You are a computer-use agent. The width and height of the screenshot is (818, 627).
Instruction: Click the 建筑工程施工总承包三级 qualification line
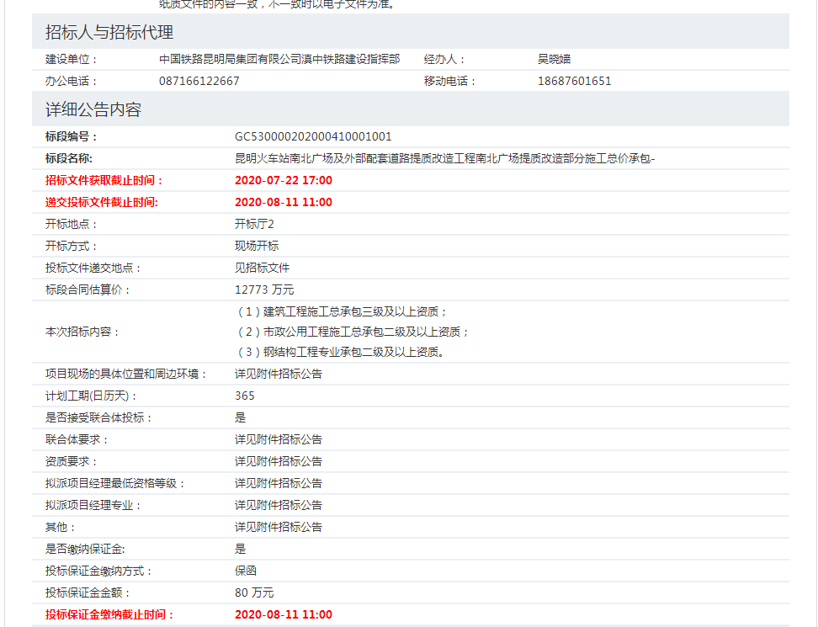(x=342, y=311)
